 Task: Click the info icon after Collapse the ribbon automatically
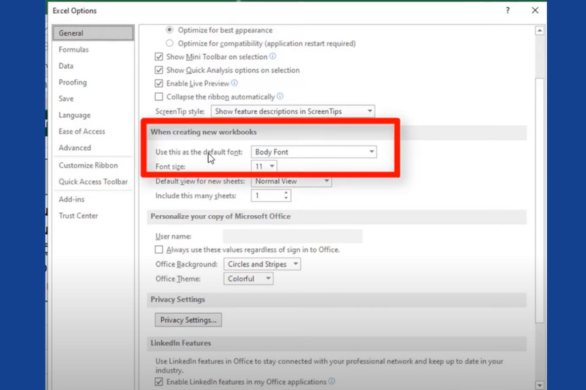coord(280,97)
